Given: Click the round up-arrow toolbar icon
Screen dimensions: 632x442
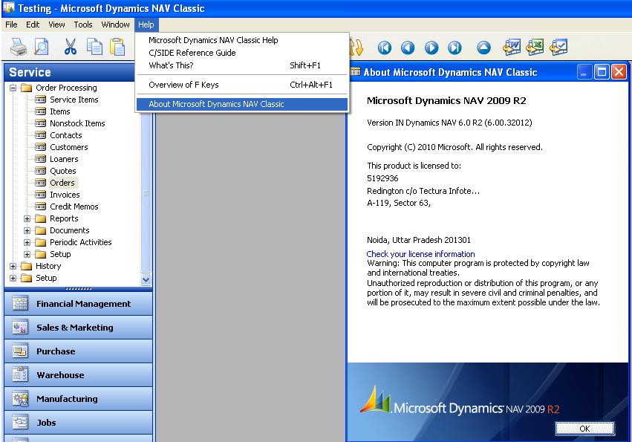Looking at the screenshot, I should click(x=483, y=48).
